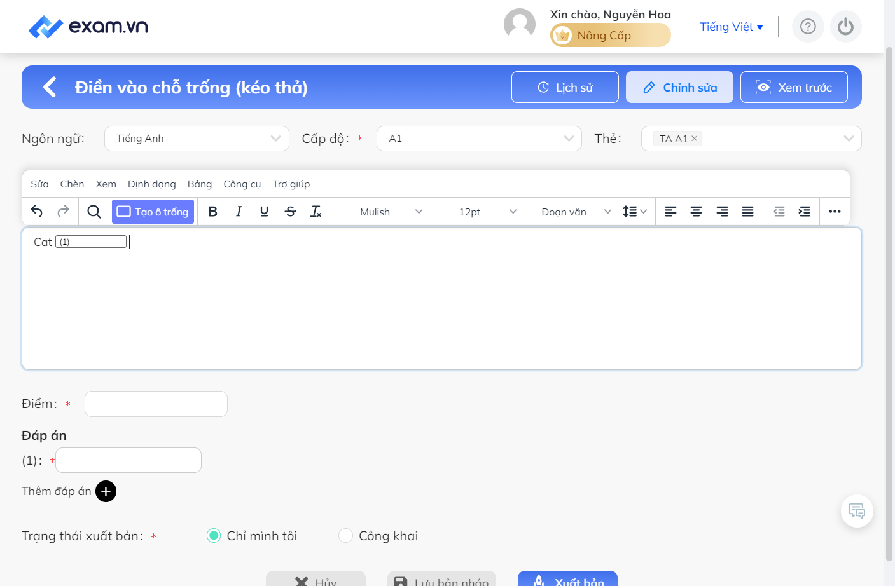The width and height of the screenshot is (895, 586).
Task: Open the 'Bảng' editor menu
Action: coord(200,184)
